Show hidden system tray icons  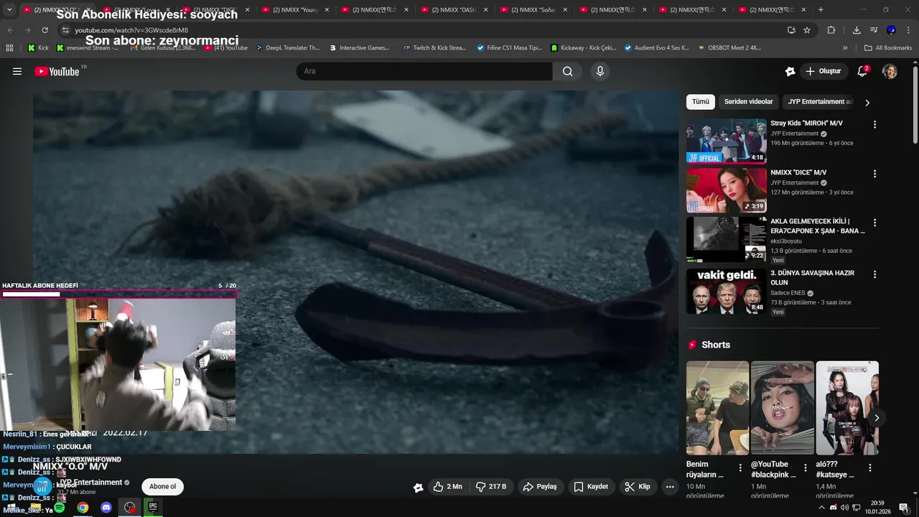point(821,508)
